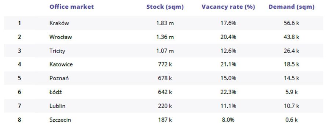330x135 pixels.
Task: Click Kraków stock value 1.83 m
Action: pyautogui.click(x=165, y=23)
